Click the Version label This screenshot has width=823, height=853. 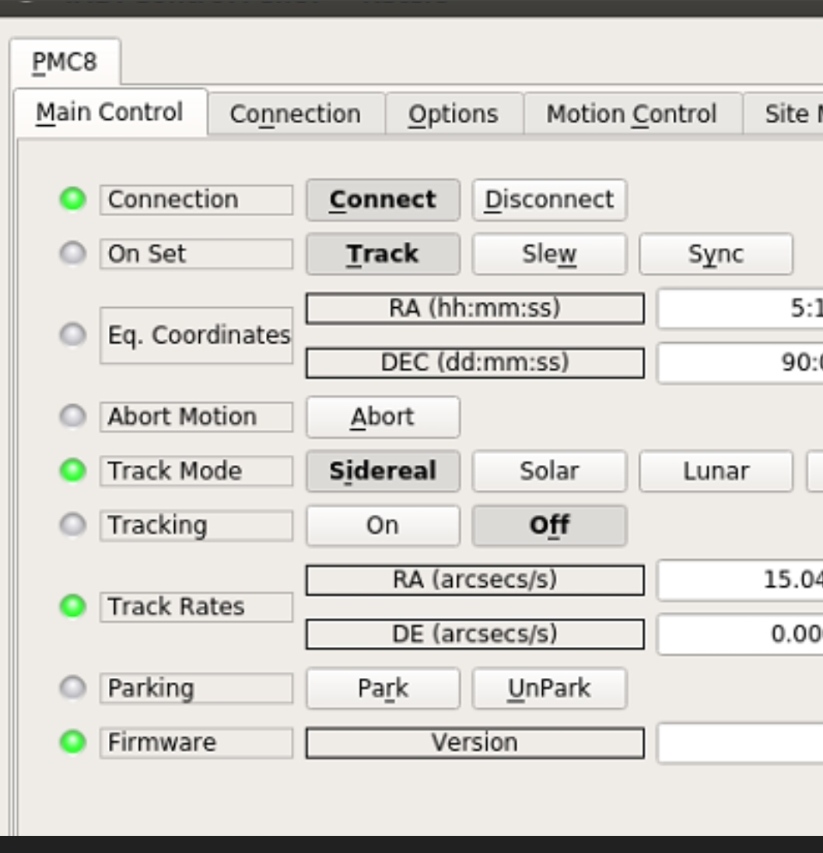(475, 743)
